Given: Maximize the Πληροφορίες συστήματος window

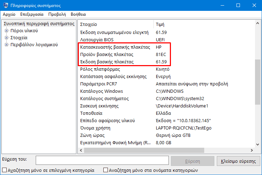Looking at the screenshot, I should [x=238, y=5].
